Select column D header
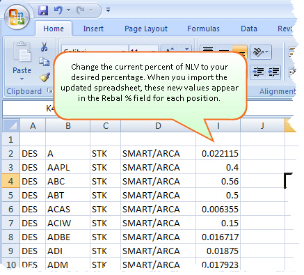The image size is (304, 275). [x=158, y=125]
